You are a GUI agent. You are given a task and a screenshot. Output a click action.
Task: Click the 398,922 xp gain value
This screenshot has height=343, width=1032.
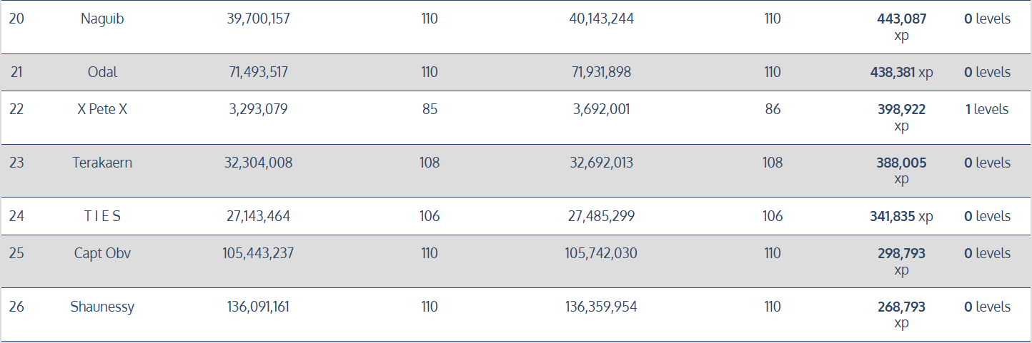pyautogui.click(x=901, y=110)
